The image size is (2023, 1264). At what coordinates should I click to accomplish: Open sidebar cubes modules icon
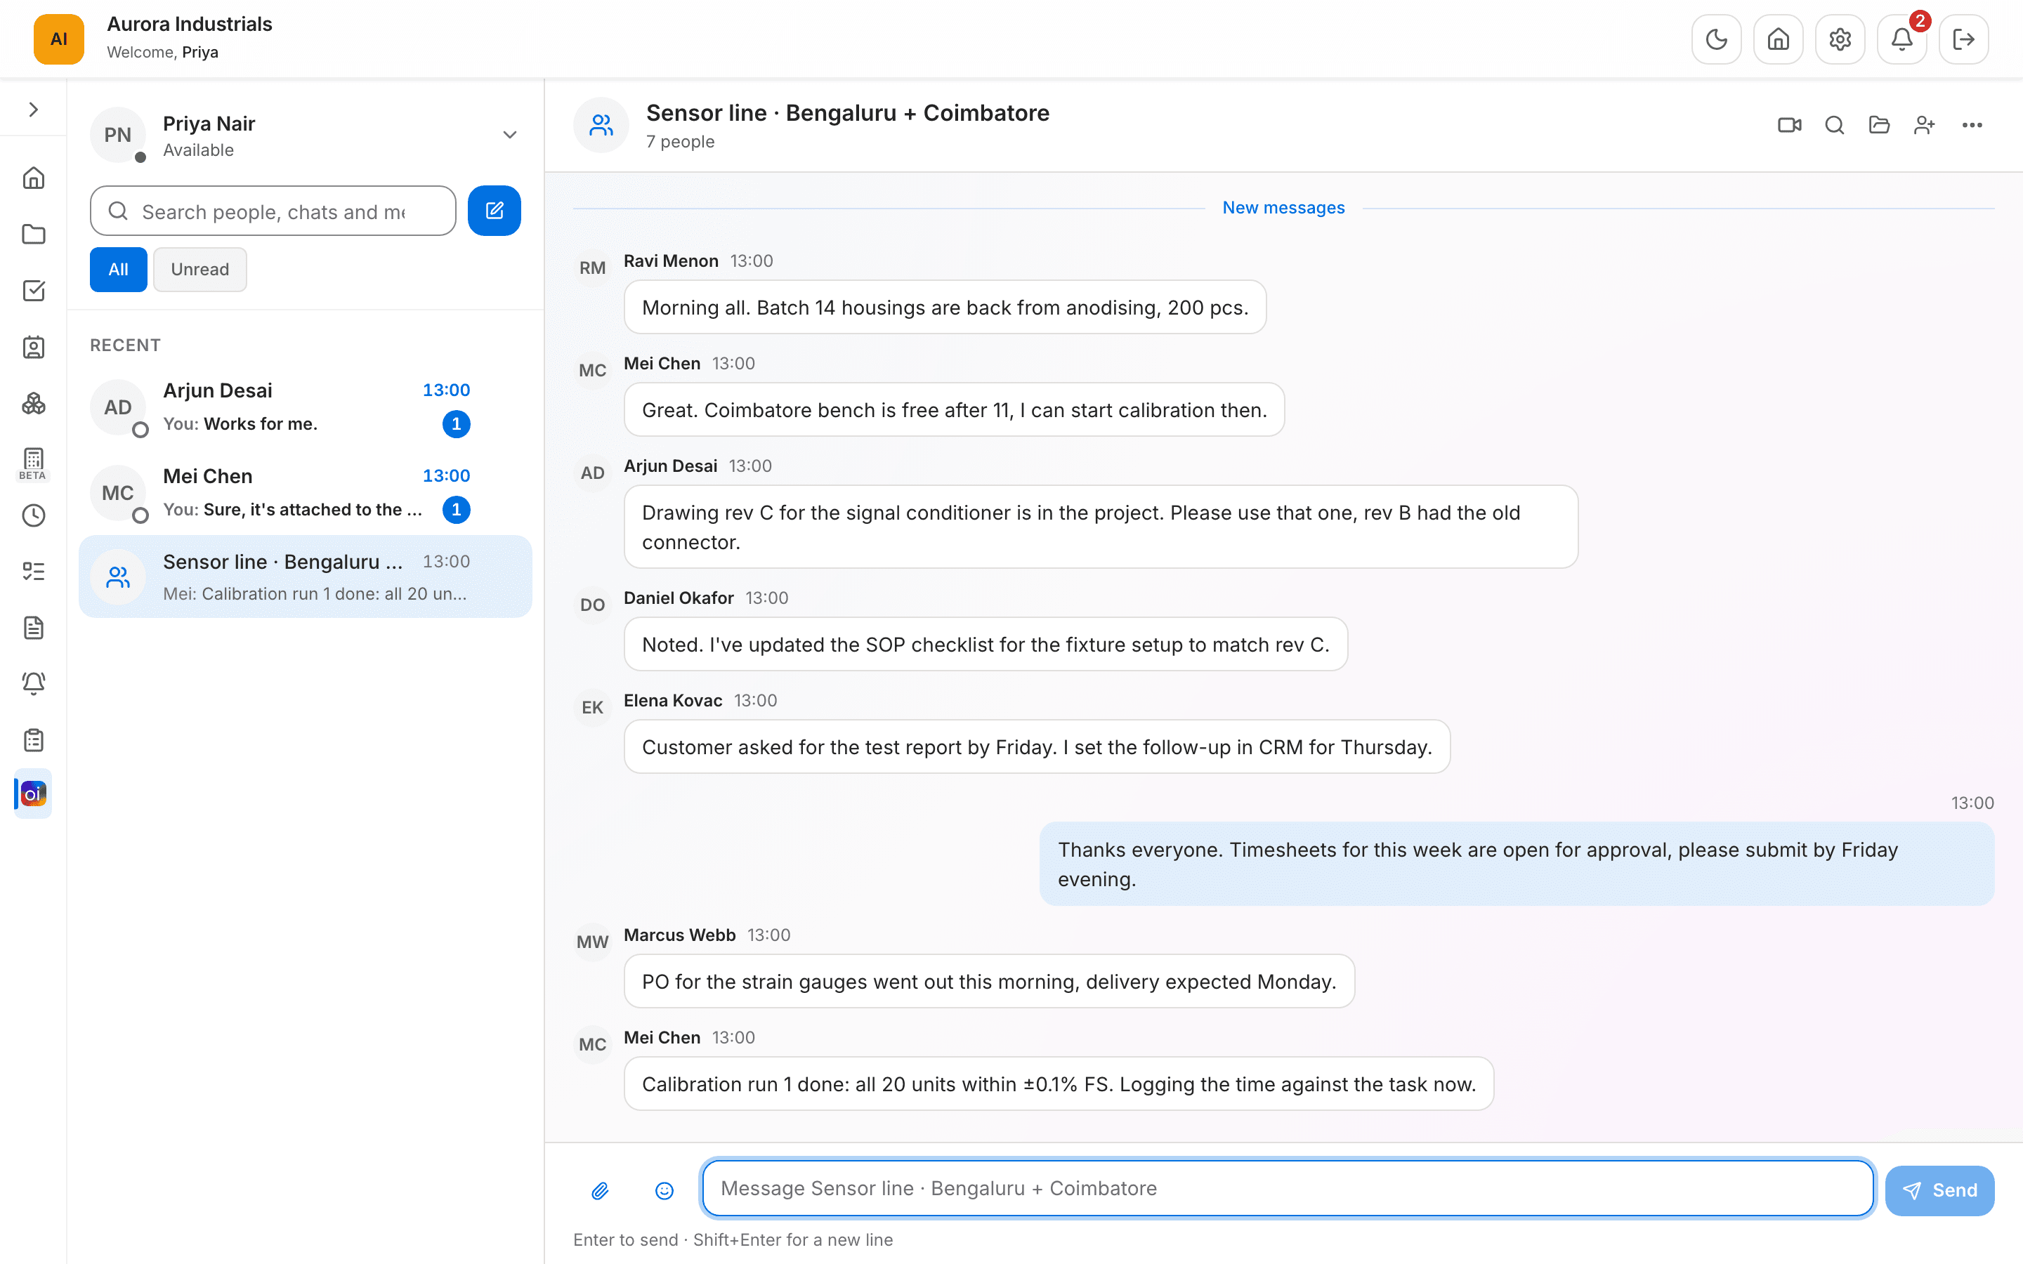coord(34,403)
